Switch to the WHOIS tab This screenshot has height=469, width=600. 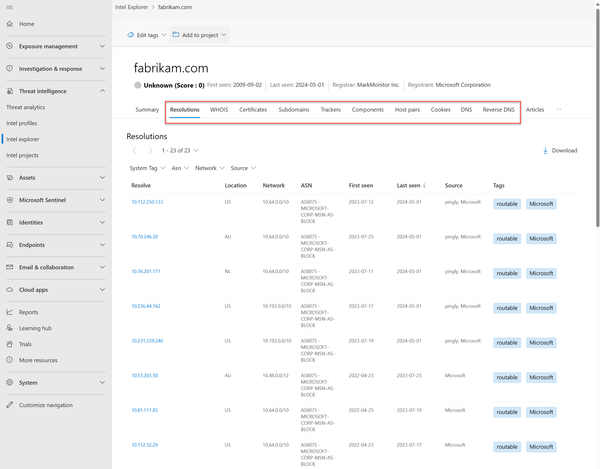tap(219, 109)
